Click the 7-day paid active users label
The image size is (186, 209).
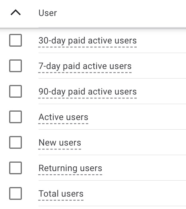pyautogui.click(x=85, y=66)
